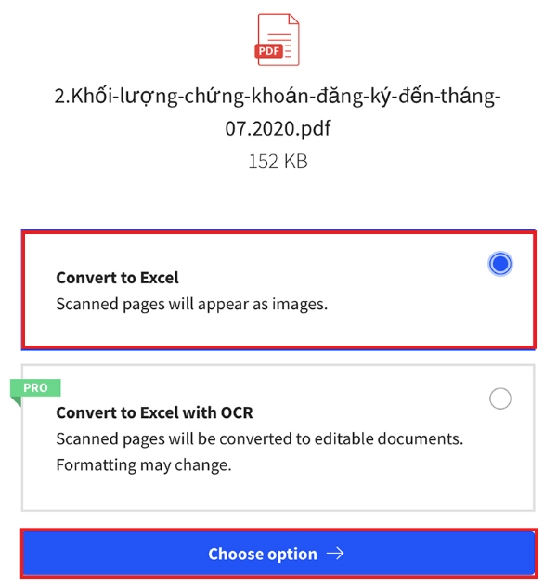Select the Convert to Excel with OCR radio
Viewport: 557px width, 588px height.
[500, 399]
